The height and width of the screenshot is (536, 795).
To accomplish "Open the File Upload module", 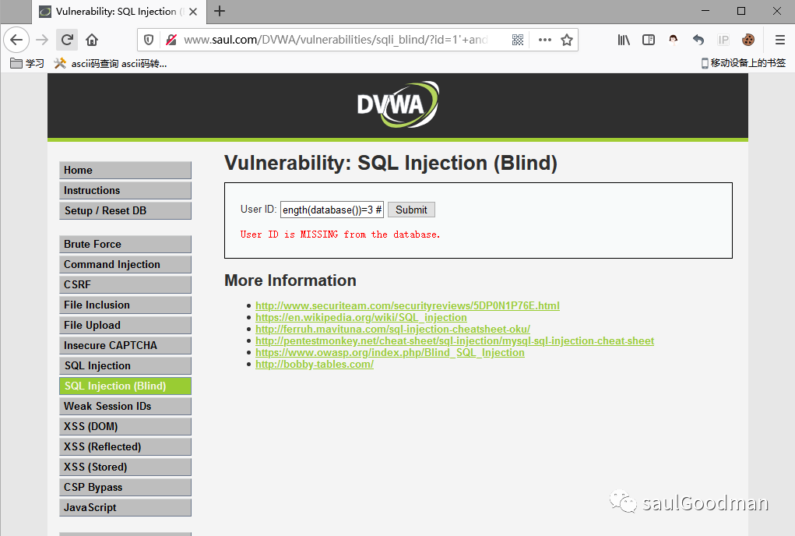I will [x=125, y=326].
